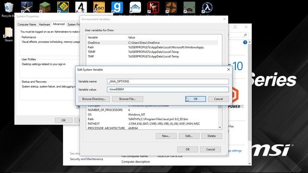Open the Recycle Bin desktop icon

click(9, 10)
